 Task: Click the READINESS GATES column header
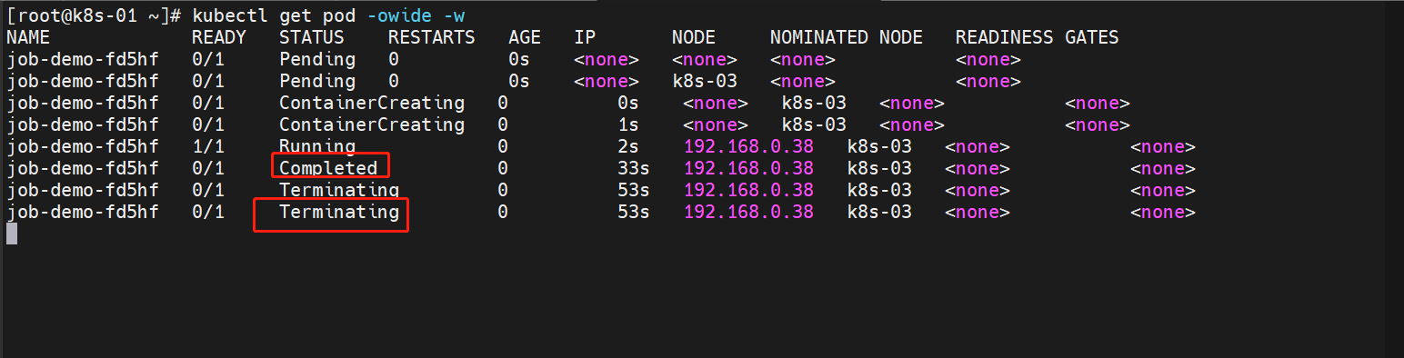click(1037, 37)
